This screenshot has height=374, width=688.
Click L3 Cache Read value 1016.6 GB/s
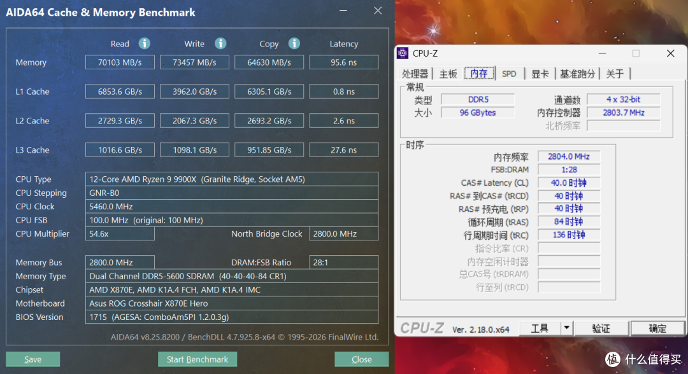click(x=120, y=149)
